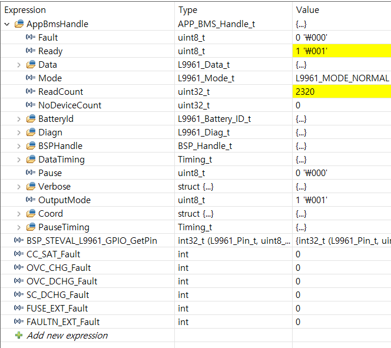Click the L9961_Battery_ID_t type cell

214,119
